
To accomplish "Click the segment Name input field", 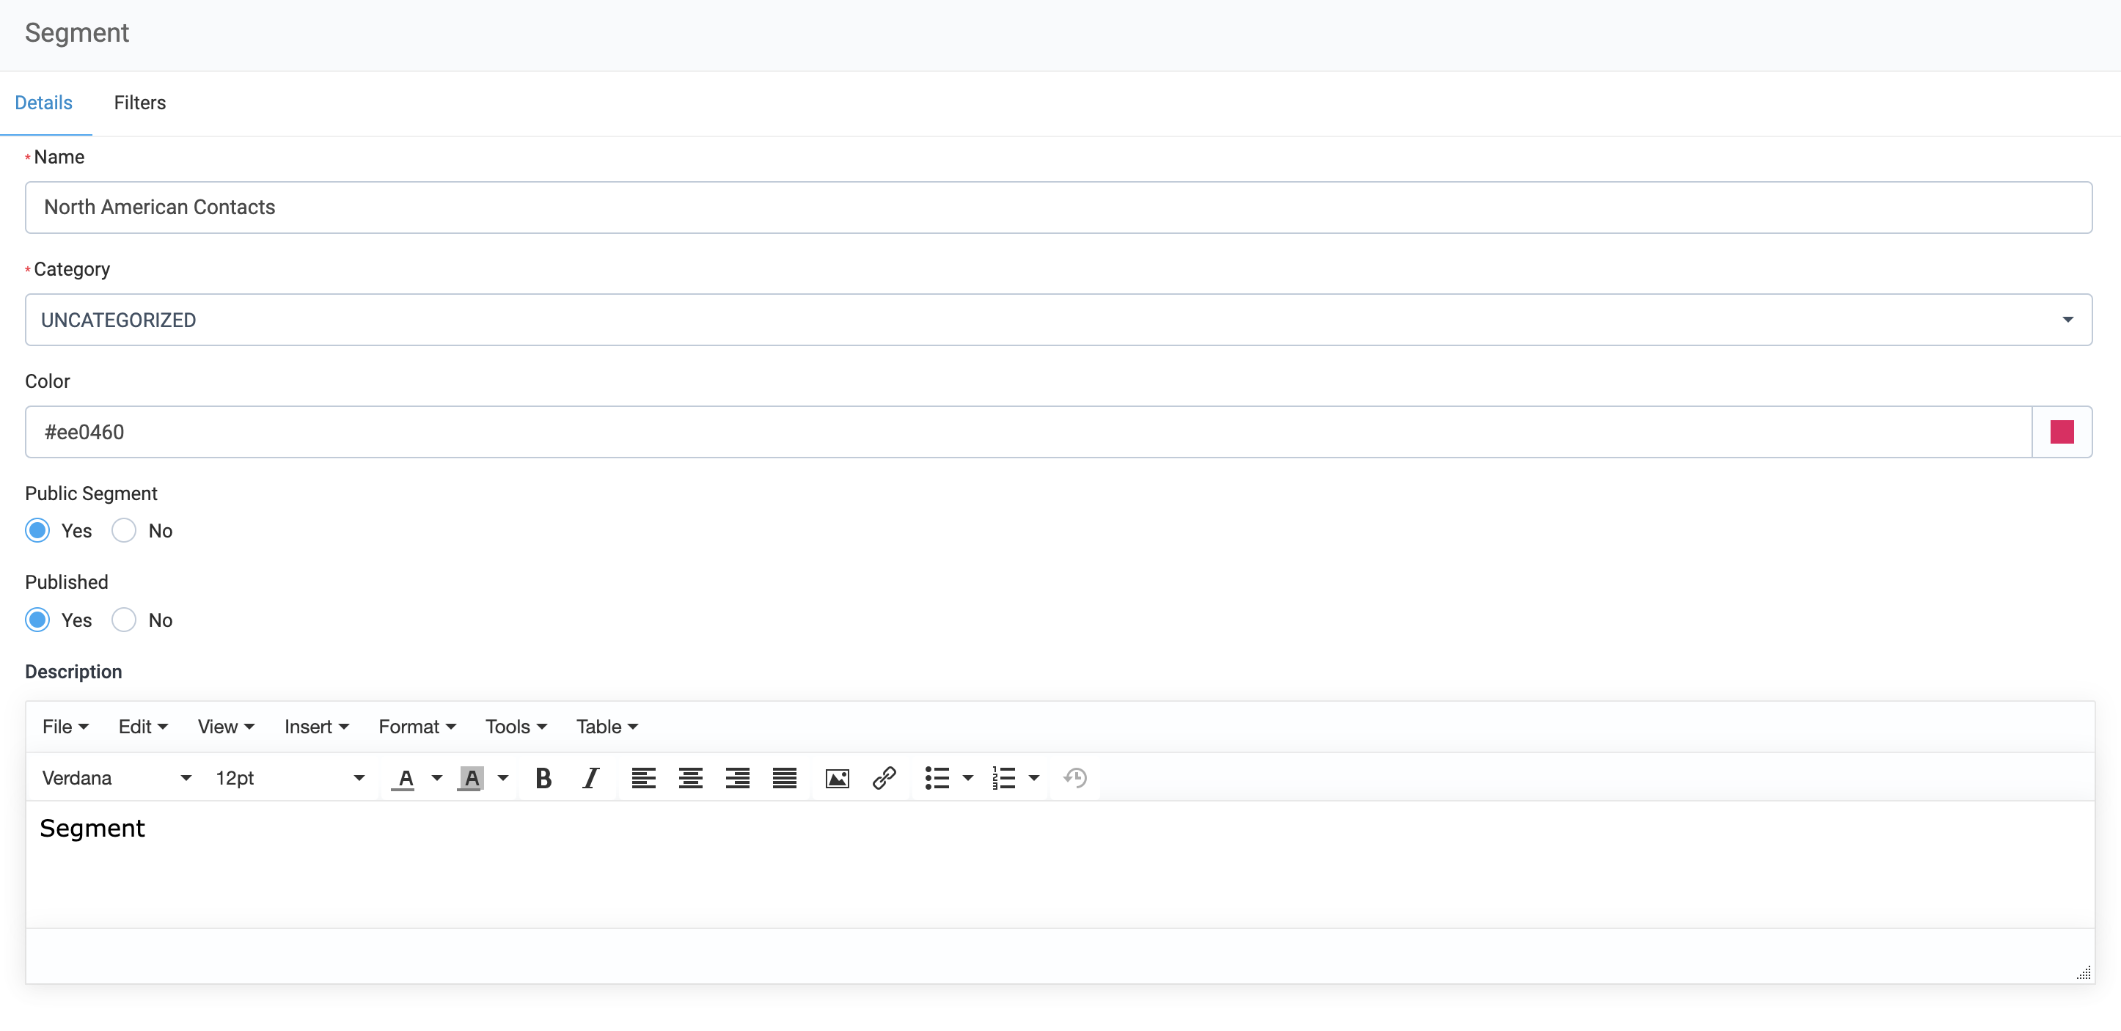I will [x=1058, y=208].
